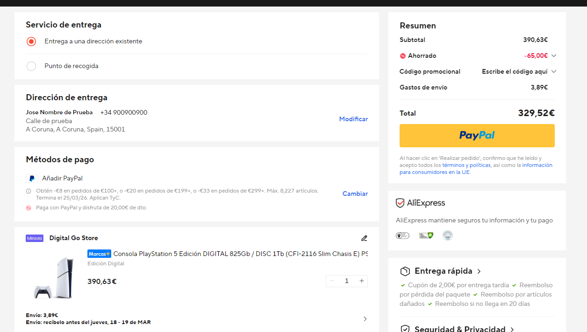
Task: Click the phone number +34 900900900
Action: (124, 112)
